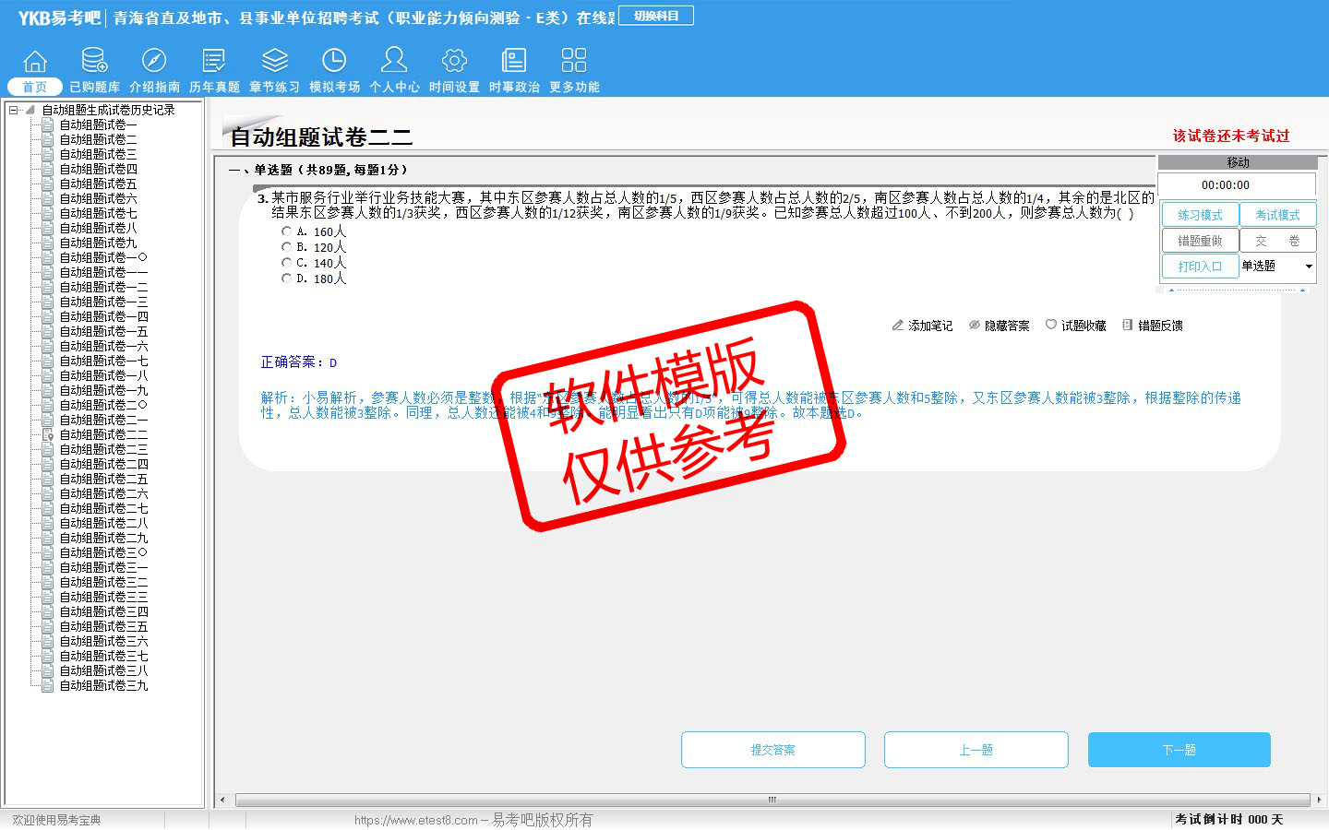Screen dimensions: 1329x830
Task: Open the 已购题库 database icon
Action: (x=94, y=61)
